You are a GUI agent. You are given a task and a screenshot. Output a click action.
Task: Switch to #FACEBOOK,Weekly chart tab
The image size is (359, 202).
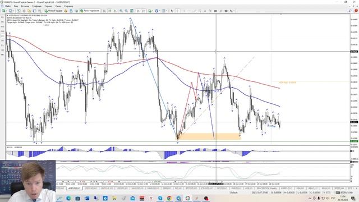[x=267, y=189]
